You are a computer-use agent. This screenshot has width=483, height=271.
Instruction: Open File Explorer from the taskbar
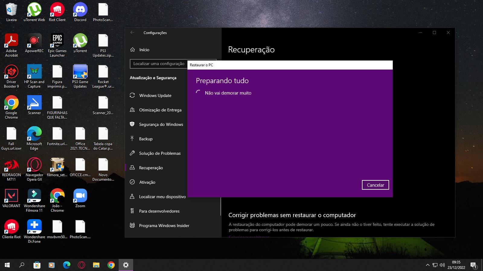[96, 265]
